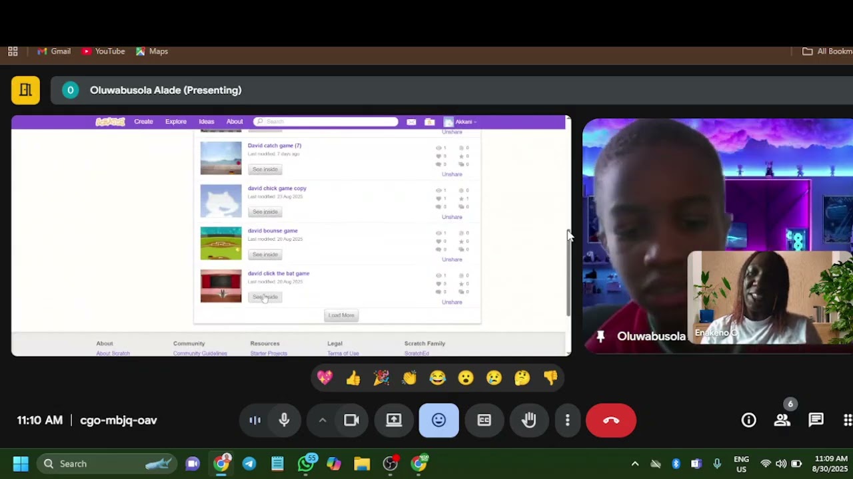
Task: Click See inside for David catch game (7)
Action: pyautogui.click(x=265, y=170)
